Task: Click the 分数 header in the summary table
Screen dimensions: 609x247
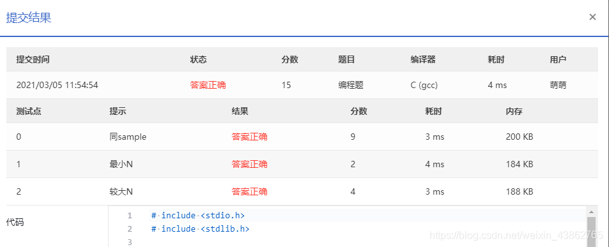Action: click(289, 60)
